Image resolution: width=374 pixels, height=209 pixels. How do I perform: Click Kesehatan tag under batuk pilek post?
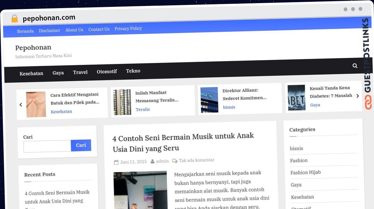(61, 111)
